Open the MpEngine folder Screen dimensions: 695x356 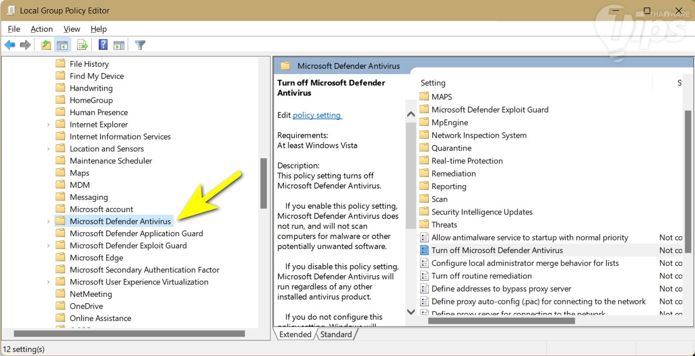tap(450, 123)
